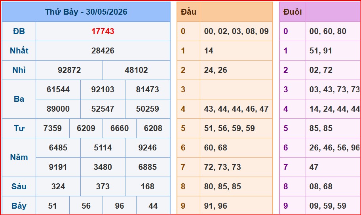Select the Sáu prize label
Viewport: 361px width, 215px height.
[x=19, y=186]
